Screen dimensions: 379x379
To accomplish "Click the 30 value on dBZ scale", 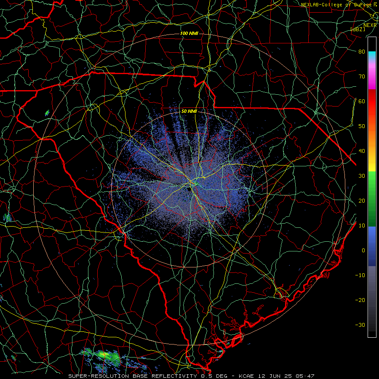I will (x=362, y=176).
